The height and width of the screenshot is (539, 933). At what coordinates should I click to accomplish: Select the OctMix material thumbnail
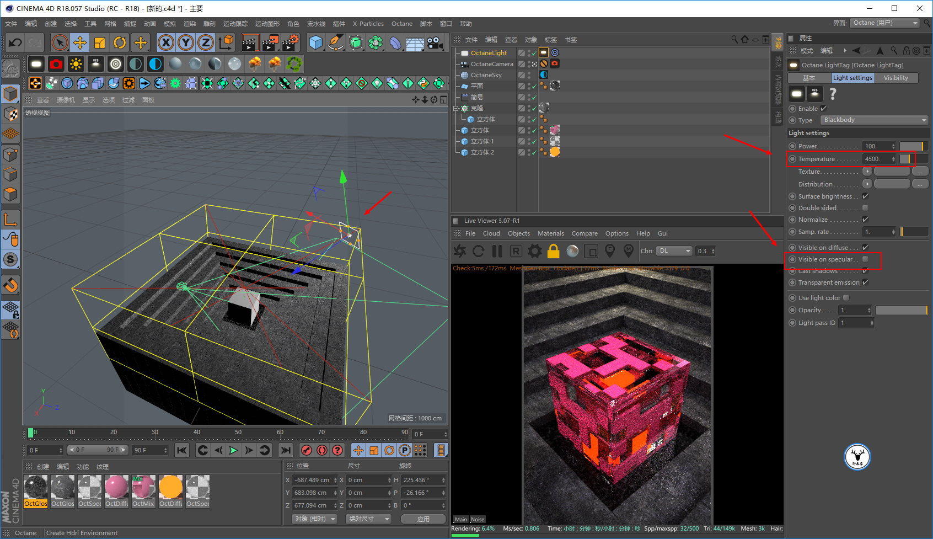(x=143, y=491)
